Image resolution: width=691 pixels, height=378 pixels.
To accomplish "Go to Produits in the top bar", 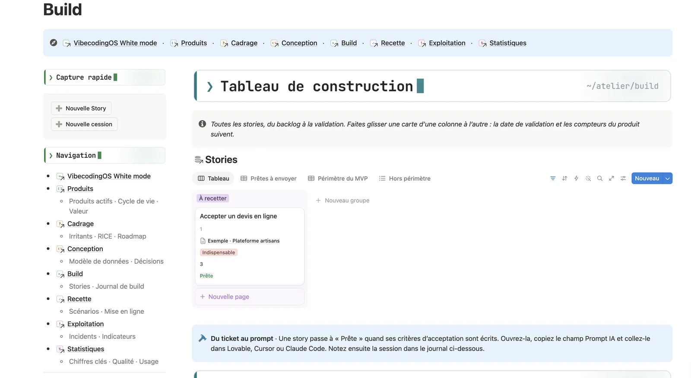I will (x=194, y=43).
